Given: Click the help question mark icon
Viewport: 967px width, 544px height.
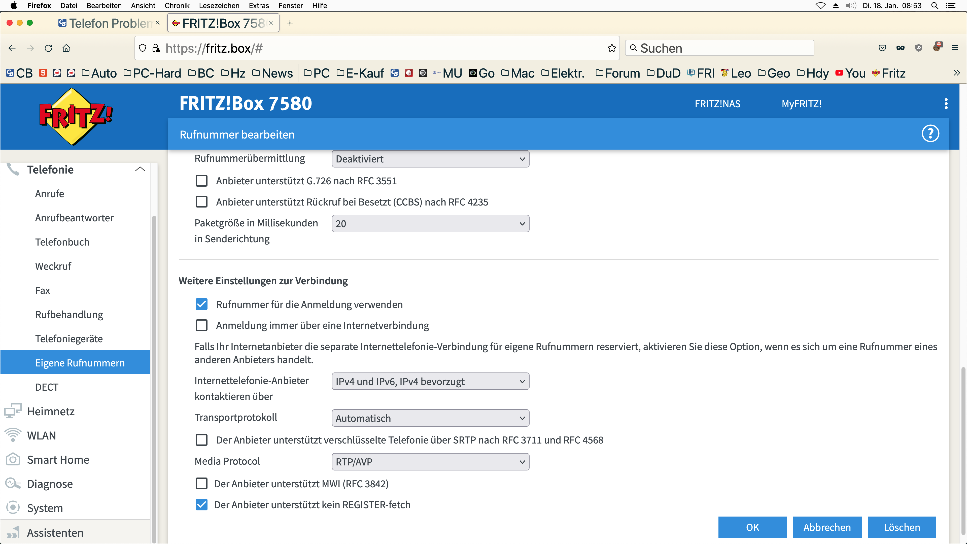Looking at the screenshot, I should point(930,134).
